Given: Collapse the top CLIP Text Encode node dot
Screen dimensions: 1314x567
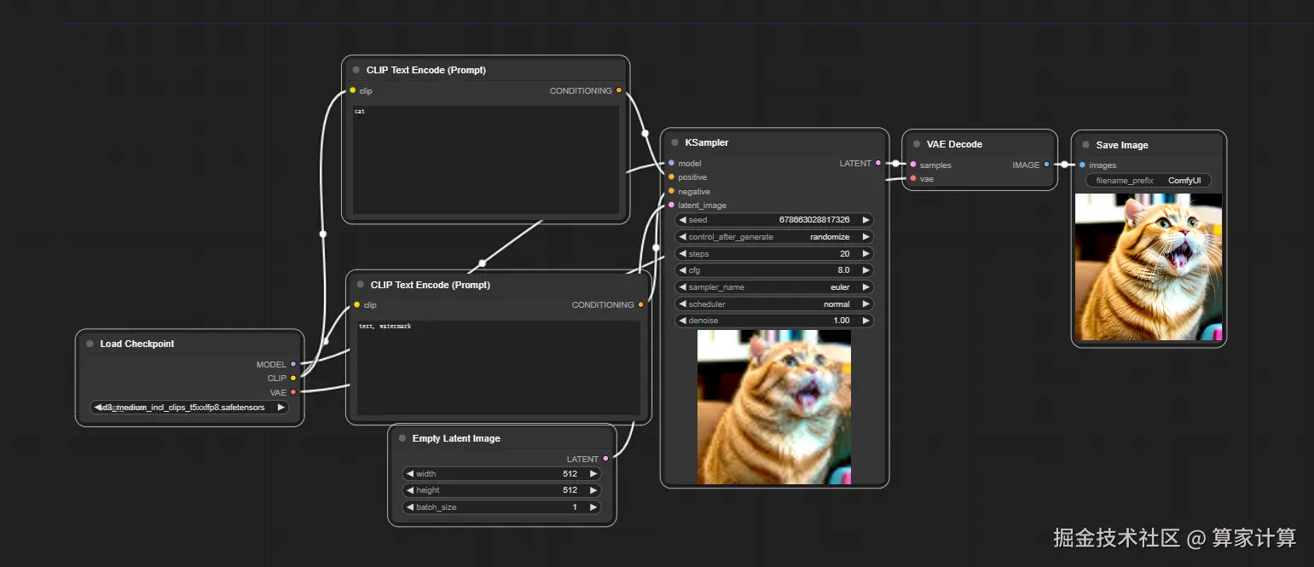Looking at the screenshot, I should point(356,70).
